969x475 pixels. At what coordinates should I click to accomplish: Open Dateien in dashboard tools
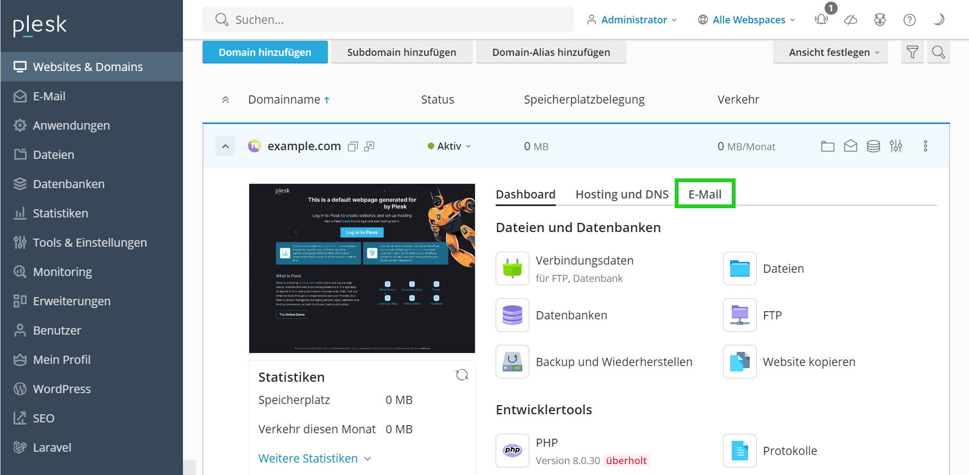pyautogui.click(x=764, y=268)
